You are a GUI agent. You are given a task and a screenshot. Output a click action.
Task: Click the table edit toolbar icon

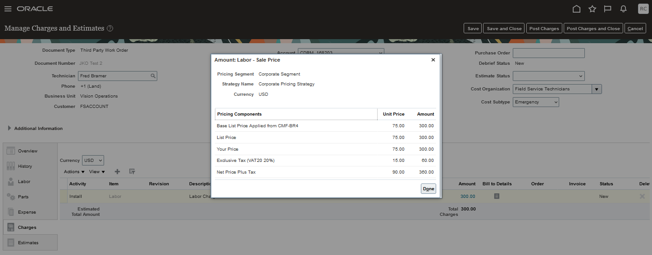tap(132, 171)
